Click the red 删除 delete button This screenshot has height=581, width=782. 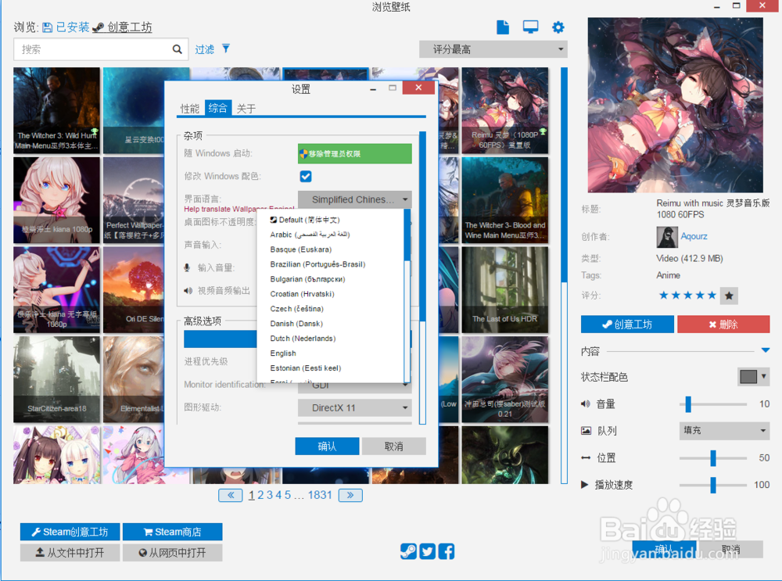coord(723,325)
